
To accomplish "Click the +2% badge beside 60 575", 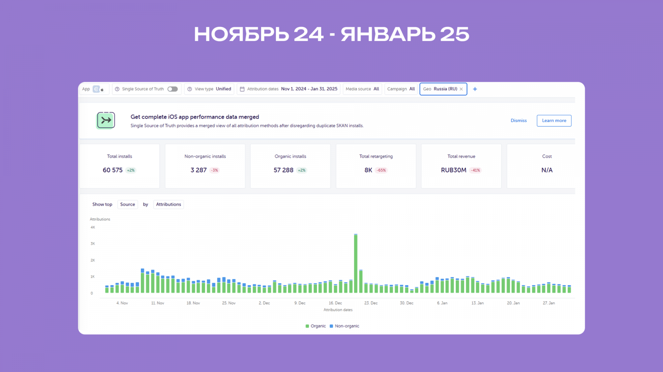I will [x=131, y=170].
